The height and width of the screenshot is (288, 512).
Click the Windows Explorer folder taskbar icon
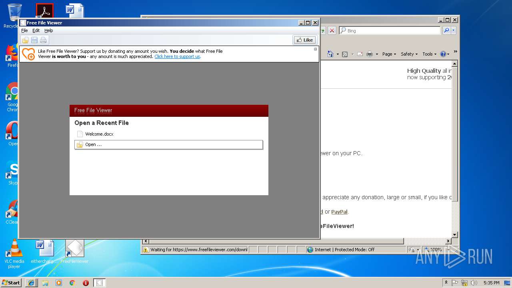[x=45, y=283]
